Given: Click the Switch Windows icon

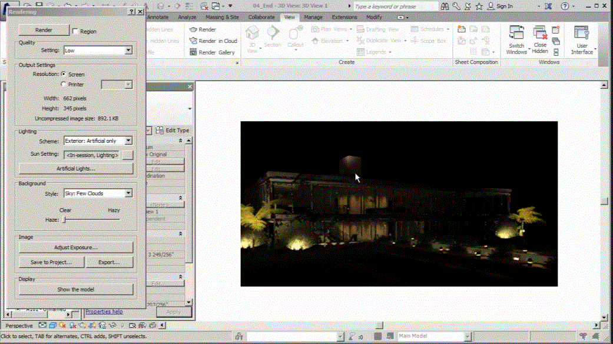Looking at the screenshot, I should (516, 33).
